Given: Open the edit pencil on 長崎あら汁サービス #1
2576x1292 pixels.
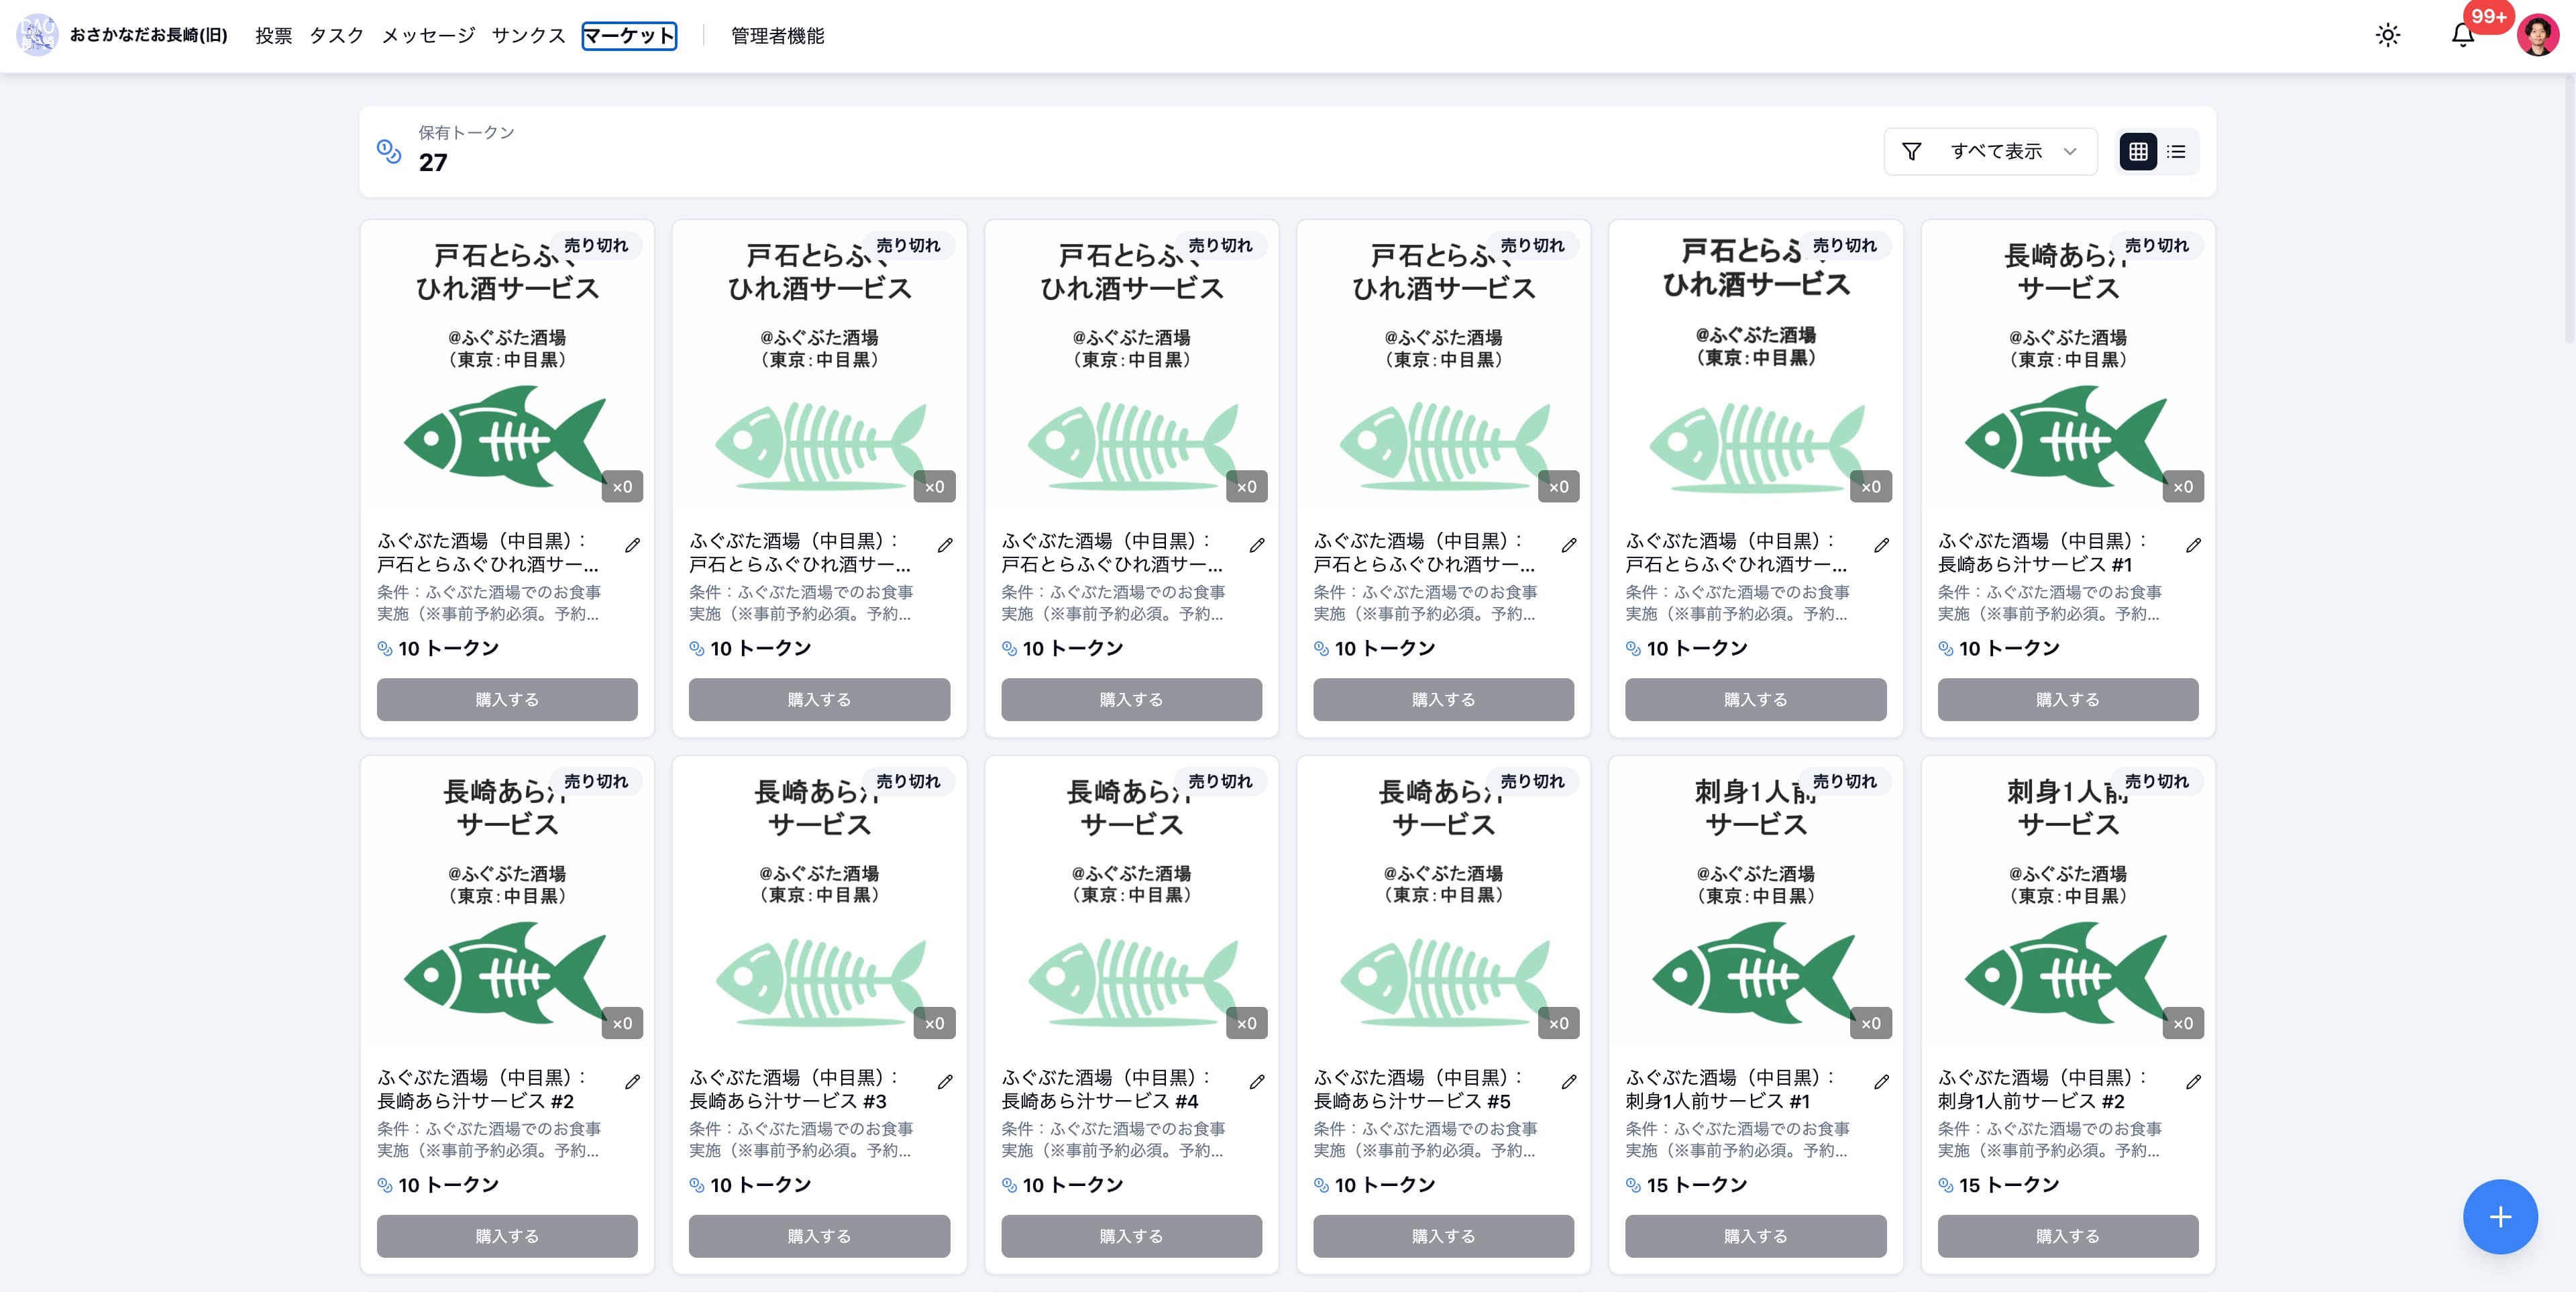Looking at the screenshot, I should tap(2194, 545).
